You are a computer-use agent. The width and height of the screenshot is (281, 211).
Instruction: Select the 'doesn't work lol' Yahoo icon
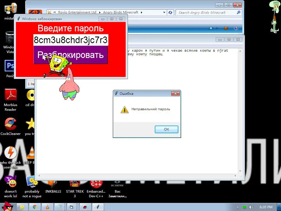click(11, 187)
